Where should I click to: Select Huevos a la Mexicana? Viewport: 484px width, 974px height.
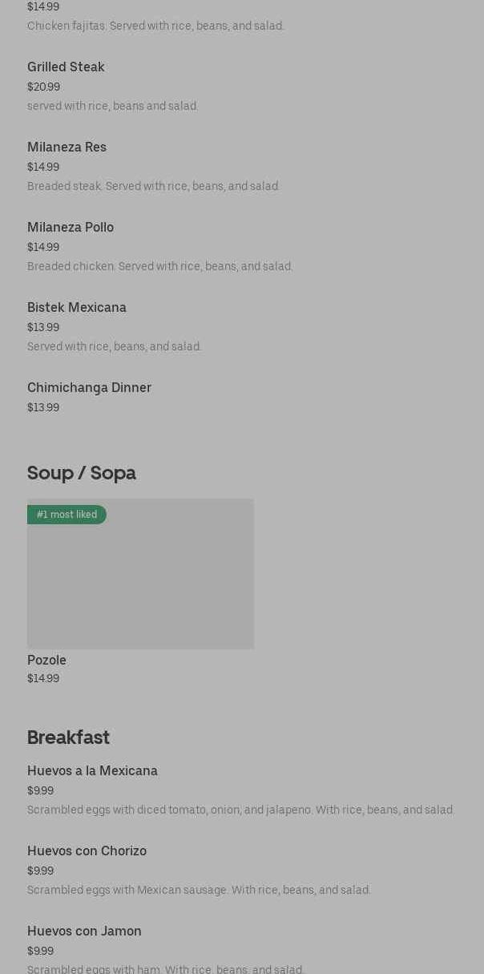pos(92,771)
